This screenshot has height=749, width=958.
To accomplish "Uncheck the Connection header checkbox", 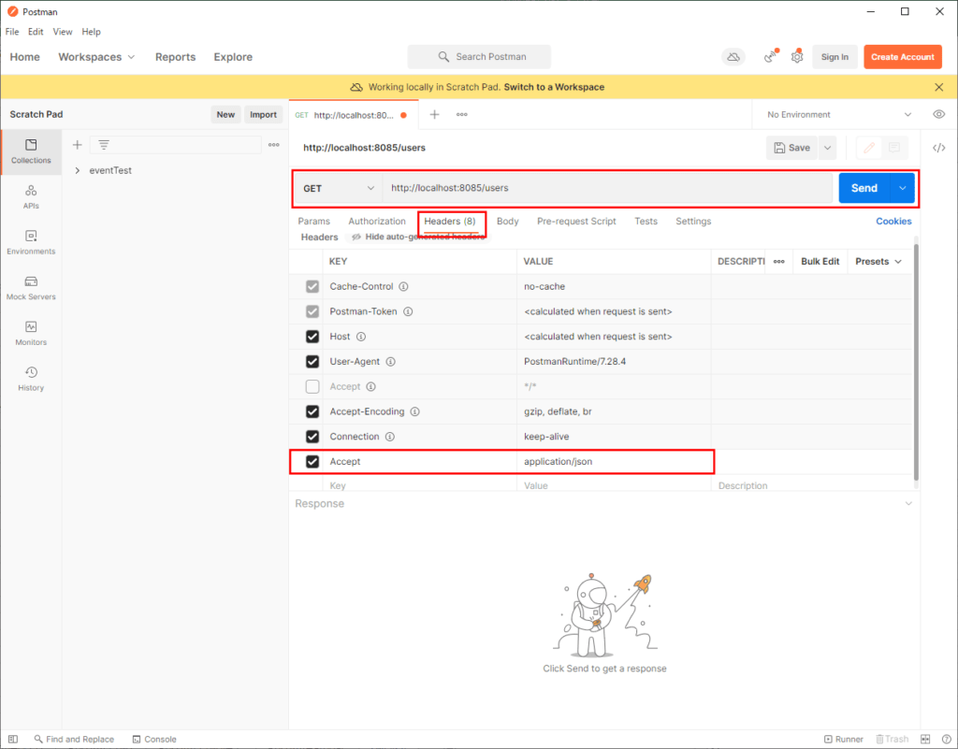I will [x=312, y=437].
